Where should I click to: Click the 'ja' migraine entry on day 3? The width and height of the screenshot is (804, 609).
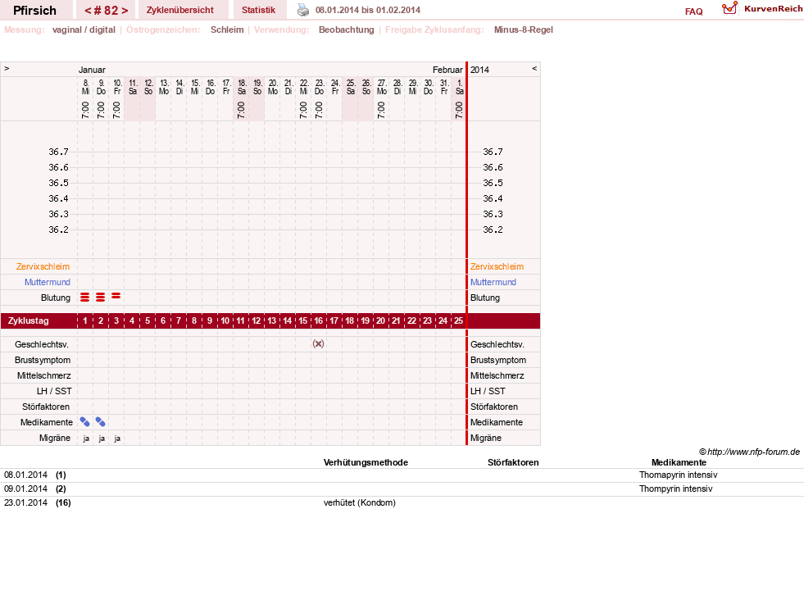(117, 439)
